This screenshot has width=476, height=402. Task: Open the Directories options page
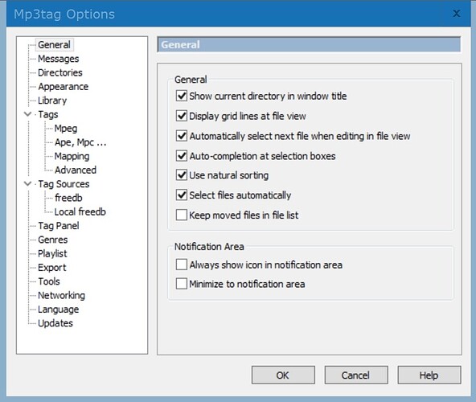pos(60,72)
